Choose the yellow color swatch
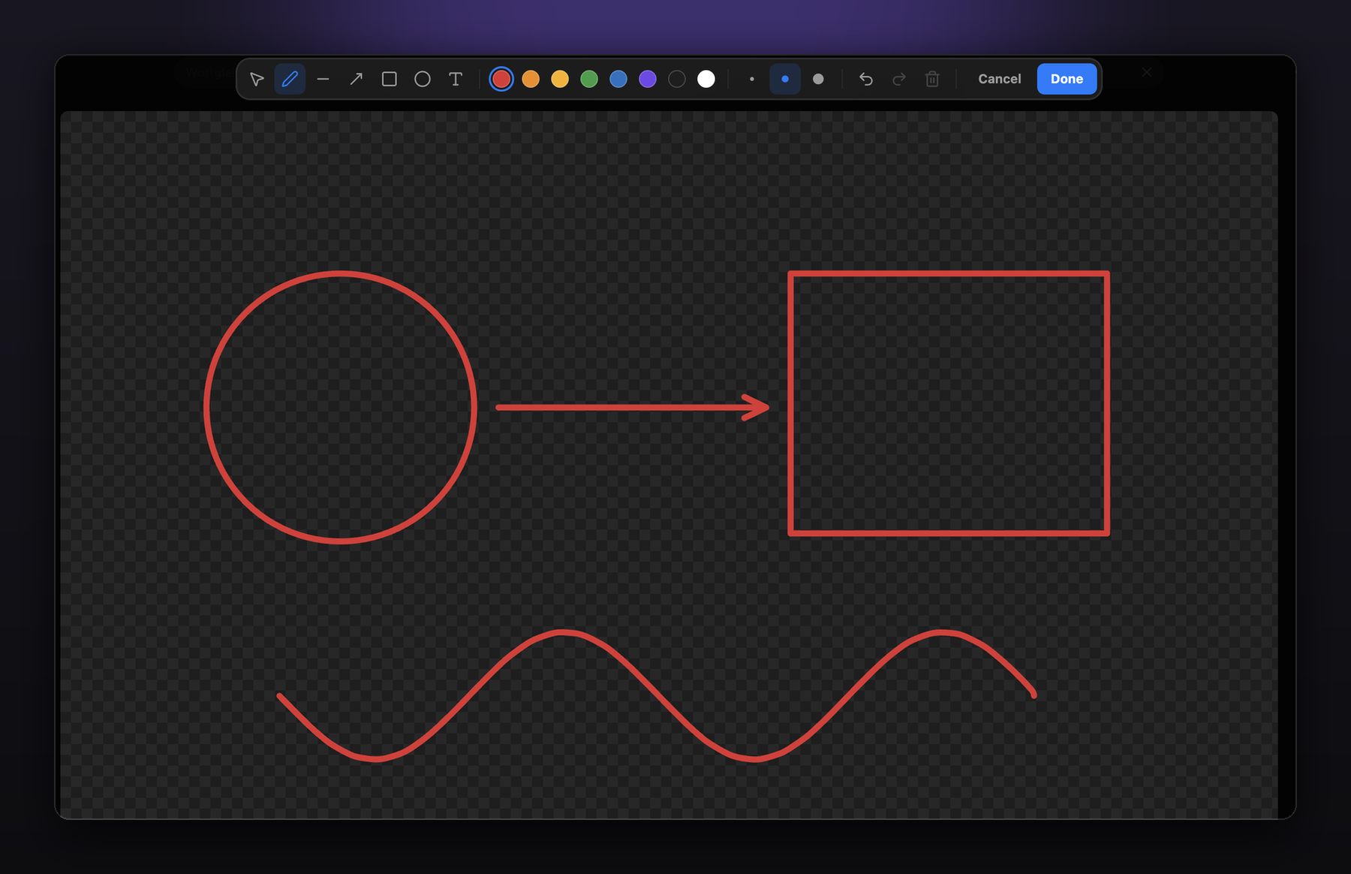1351x874 pixels. pos(560,79)
